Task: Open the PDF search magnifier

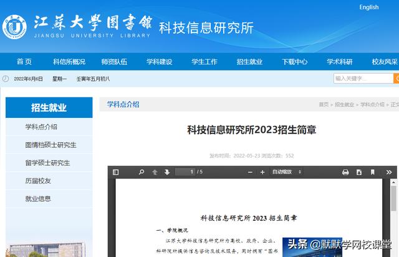Action: pos(142,172)
